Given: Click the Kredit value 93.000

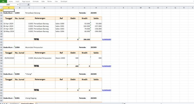Looking at the screenshot, I should click(x=84, y=24).
